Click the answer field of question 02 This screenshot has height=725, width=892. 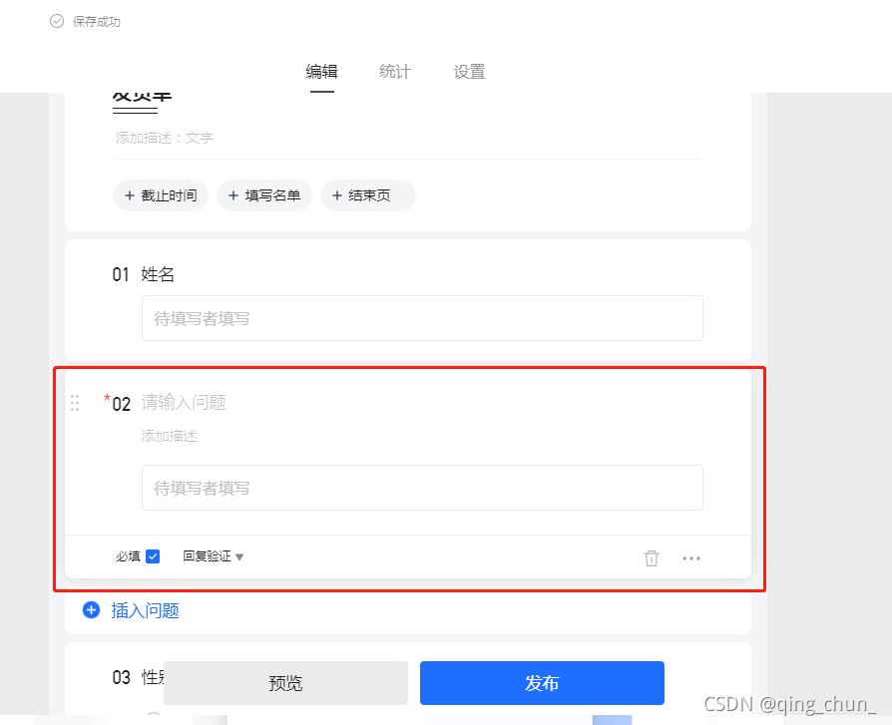coord(422,488)
